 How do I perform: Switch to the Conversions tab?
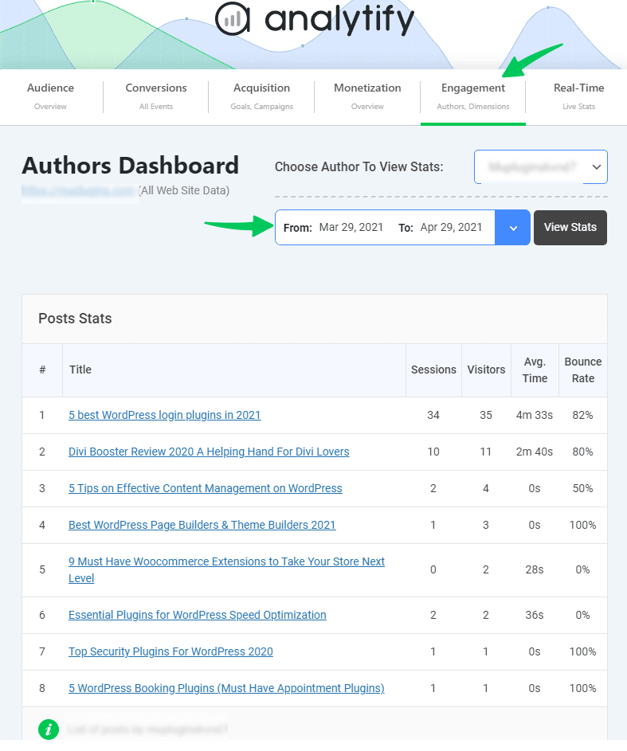pos(156,96)
